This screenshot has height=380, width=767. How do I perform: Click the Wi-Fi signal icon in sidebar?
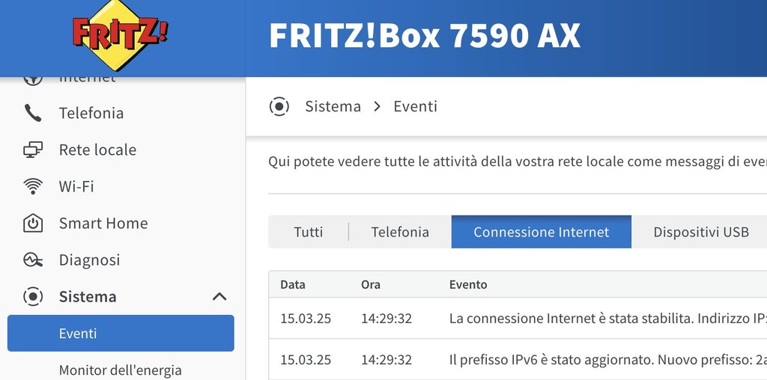coord(33,186)
